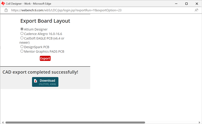The width and height of the screenshot is (202, 124).
Task: Select the Altium Designer radio option
Action: click(22, 29)
